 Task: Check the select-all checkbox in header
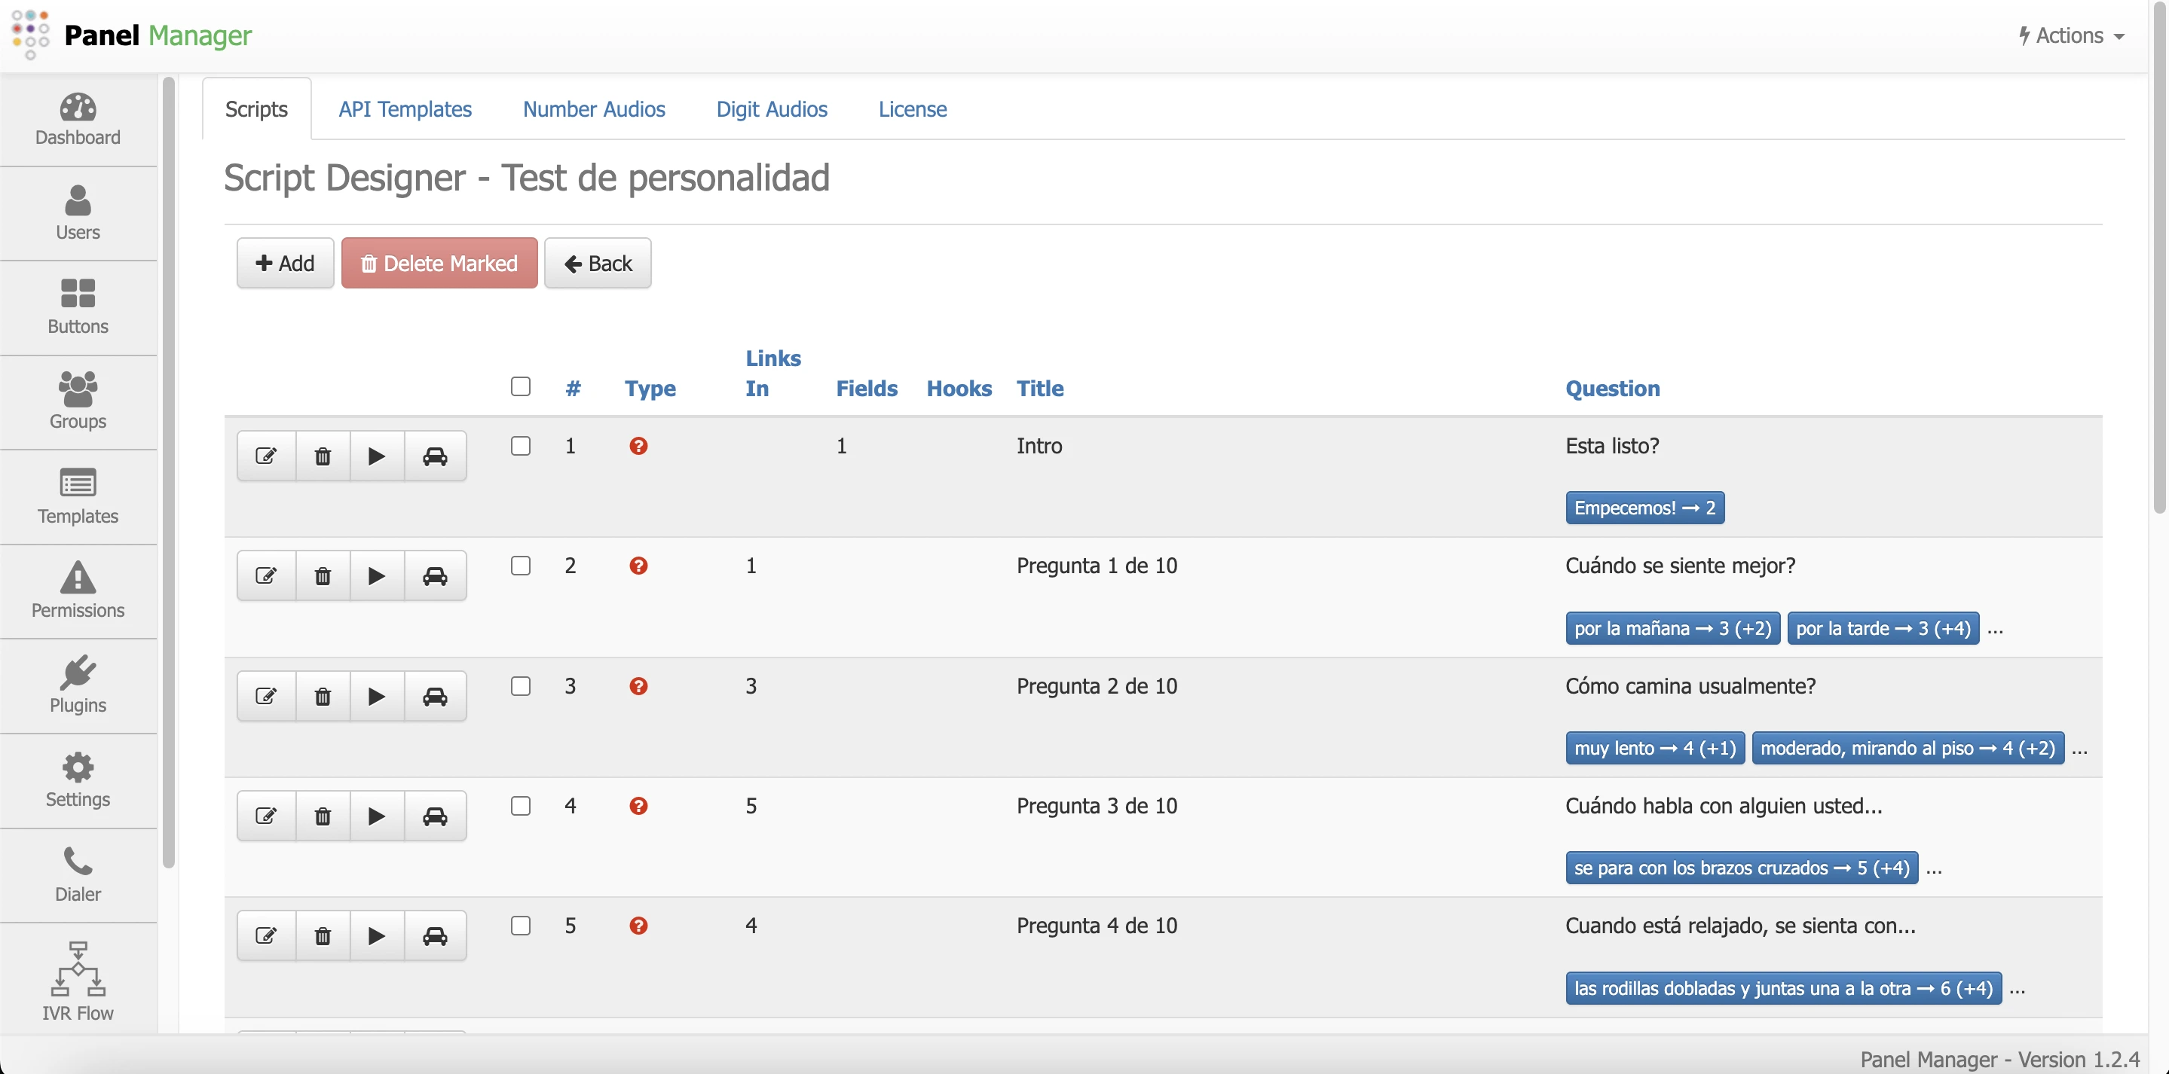click(520, 386)
